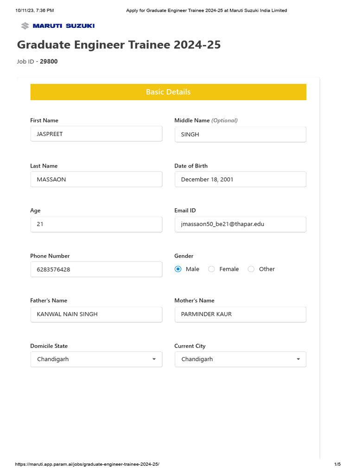The image size is (356, 475).
Task: Open the Date of Birth field
Action: pyautogui.click(x=241, y=180)
